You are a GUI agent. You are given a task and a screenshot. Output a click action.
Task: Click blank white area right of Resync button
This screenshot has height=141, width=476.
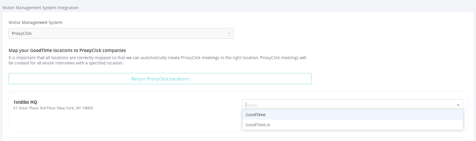point(387,79)
